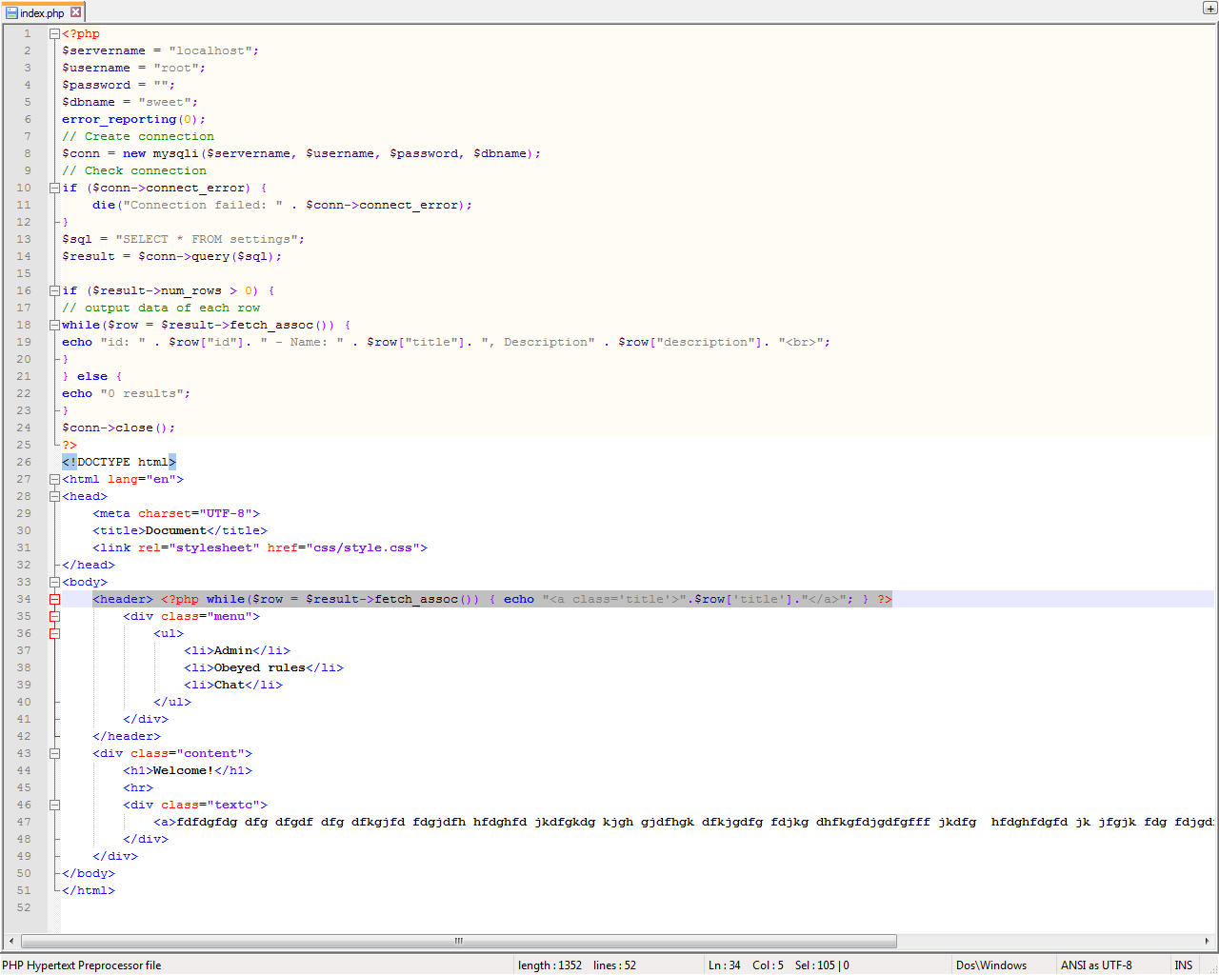Click the 'Col : 5' status entry
Screen dimensions: 1219x975
(768, 965)
